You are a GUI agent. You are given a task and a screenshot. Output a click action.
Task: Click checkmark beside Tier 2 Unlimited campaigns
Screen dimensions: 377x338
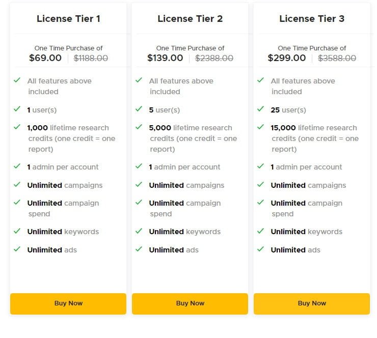(139, 184)
